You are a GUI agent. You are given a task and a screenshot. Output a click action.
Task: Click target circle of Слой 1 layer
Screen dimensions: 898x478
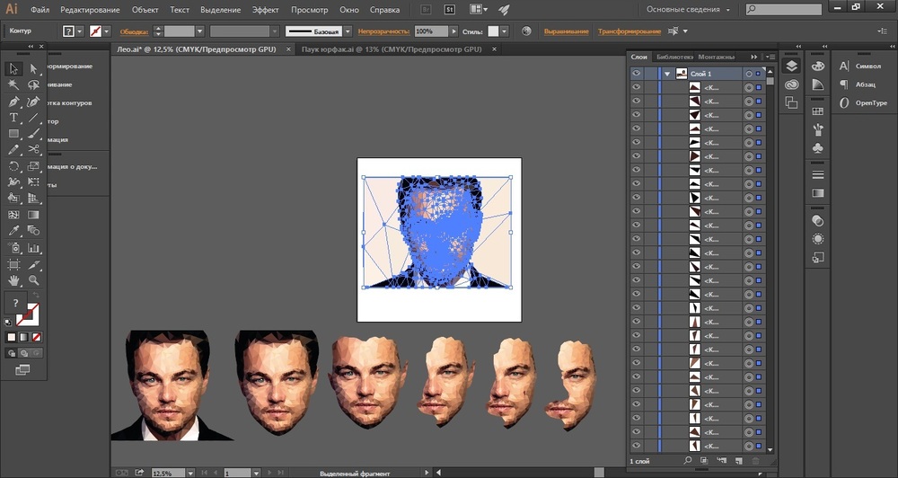tap(748, 74)
